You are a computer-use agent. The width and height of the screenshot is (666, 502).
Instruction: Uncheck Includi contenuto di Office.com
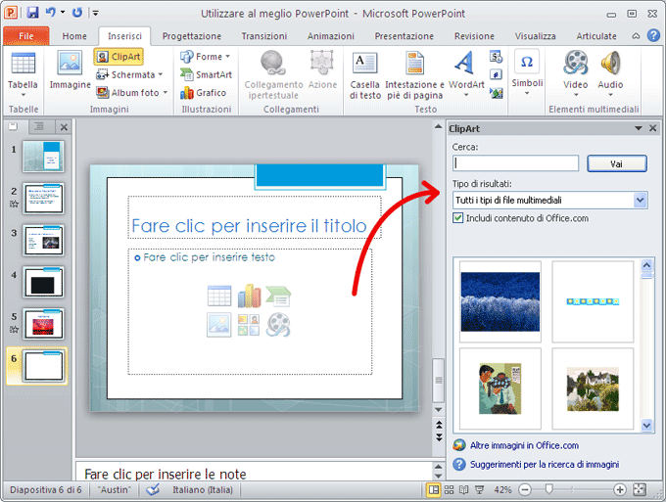[x=458, y=218]
